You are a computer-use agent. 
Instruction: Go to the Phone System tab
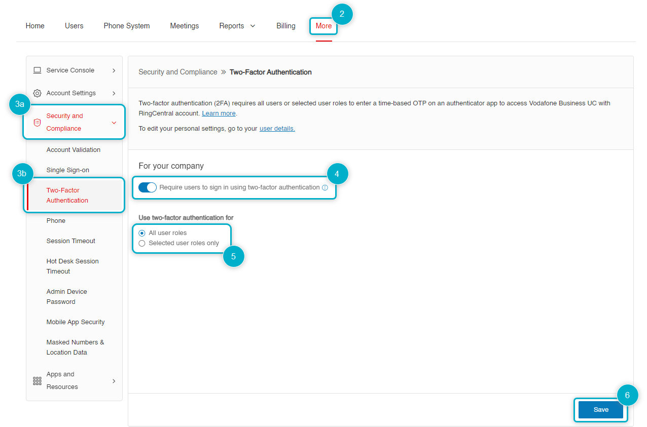127,26
